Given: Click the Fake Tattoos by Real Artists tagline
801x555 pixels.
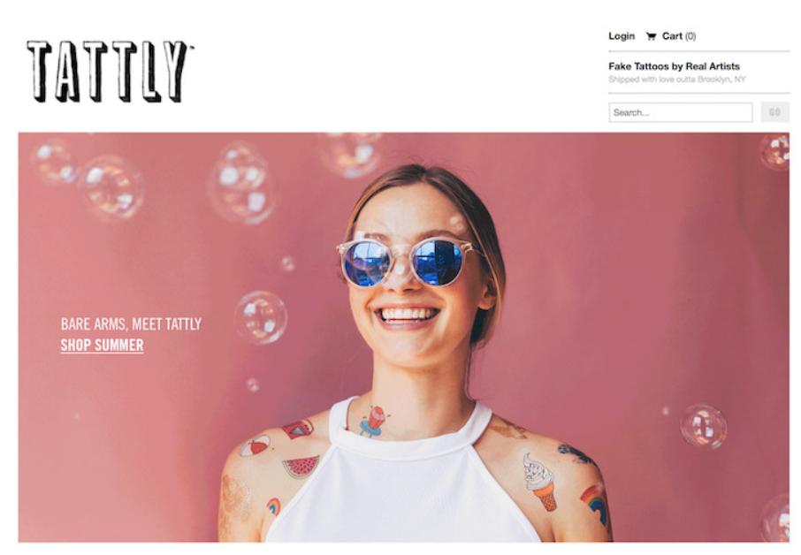Looking at the screenshot, I should click(674, 66).
